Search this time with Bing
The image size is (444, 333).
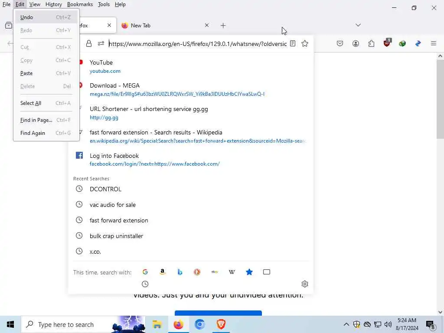180,272
